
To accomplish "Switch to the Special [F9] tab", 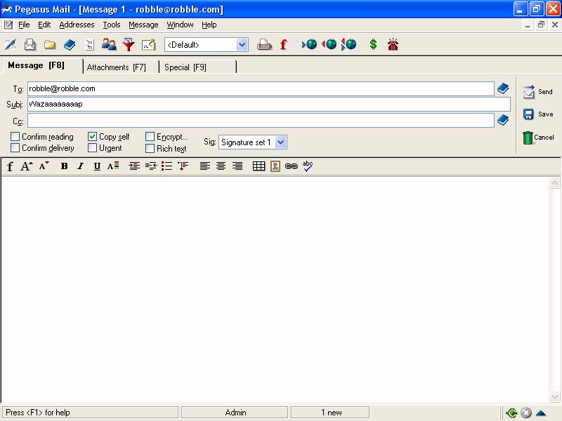I will point(197,67).
